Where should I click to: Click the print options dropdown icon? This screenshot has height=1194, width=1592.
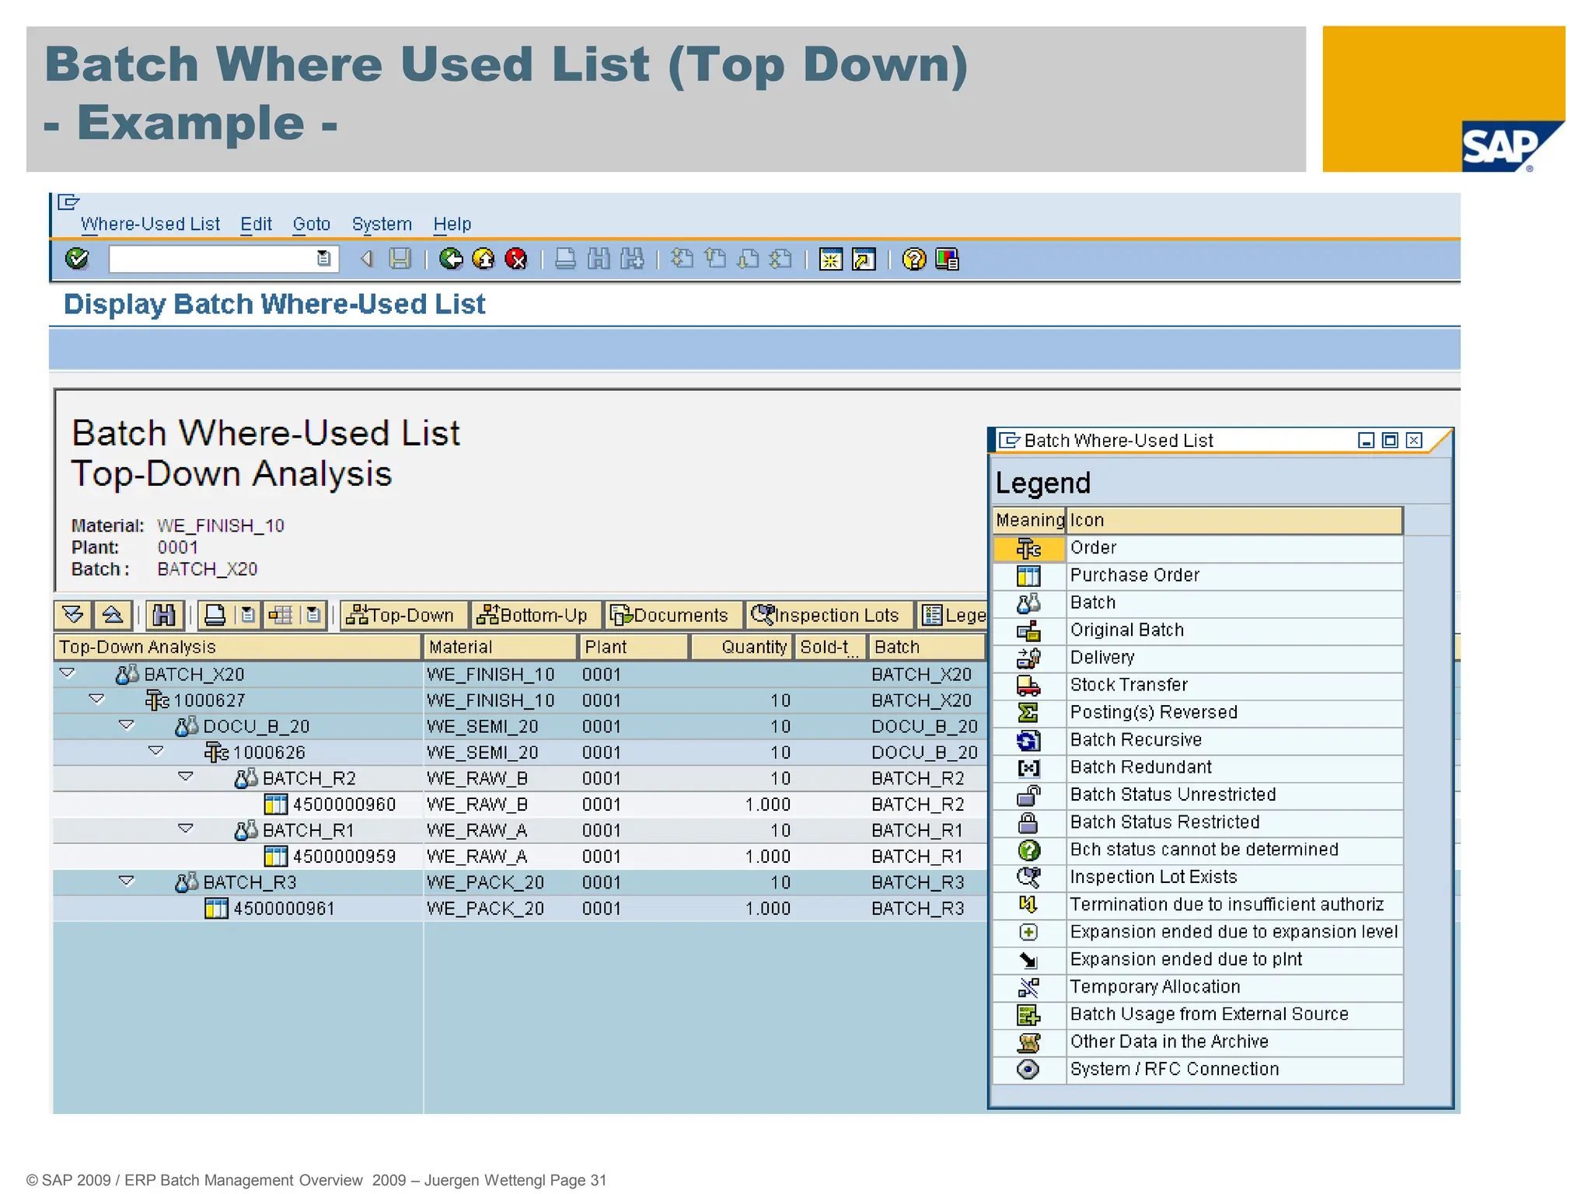[x=247, y=615]
